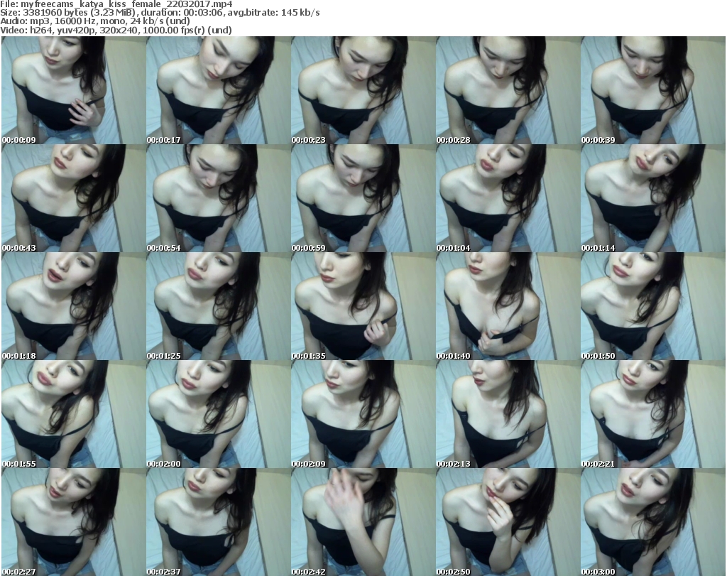Click the 00:03:00 frame thumbnail
The image size is (727, 576).
(x=653, y=522)
